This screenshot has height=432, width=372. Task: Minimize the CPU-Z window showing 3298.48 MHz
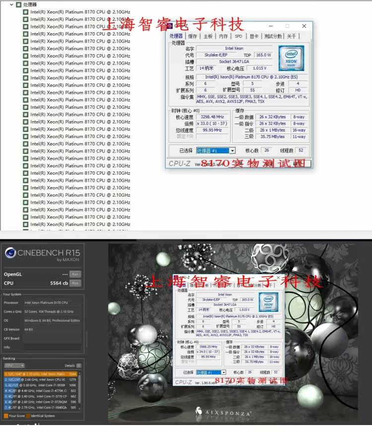click(271, 26)
